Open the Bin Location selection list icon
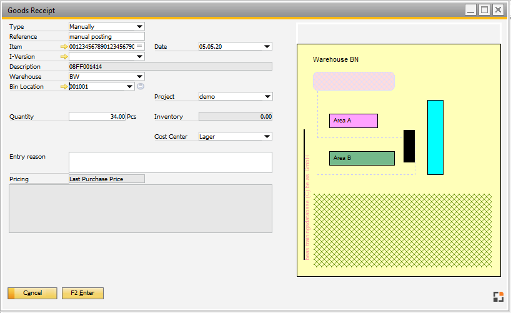The height and width of the screenshot is (313, 511). [141, 87]
